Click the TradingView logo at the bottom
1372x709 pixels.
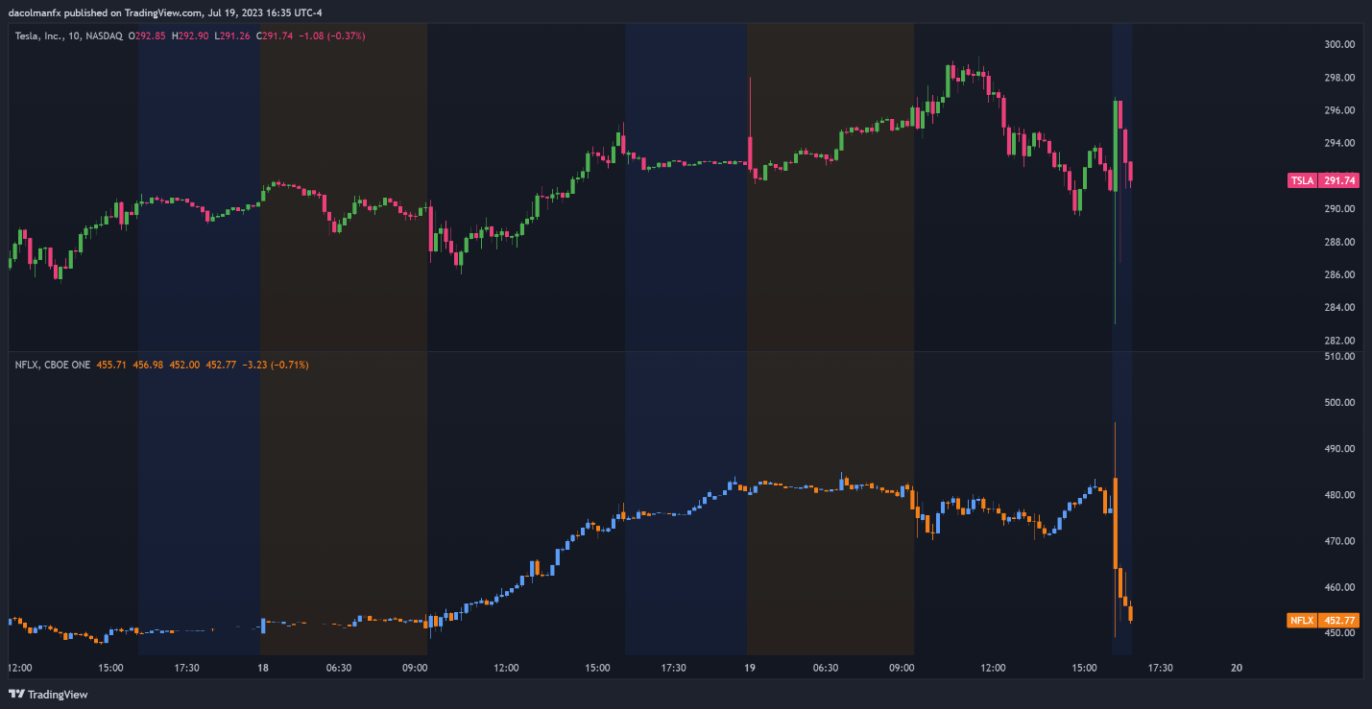(48, 694)
